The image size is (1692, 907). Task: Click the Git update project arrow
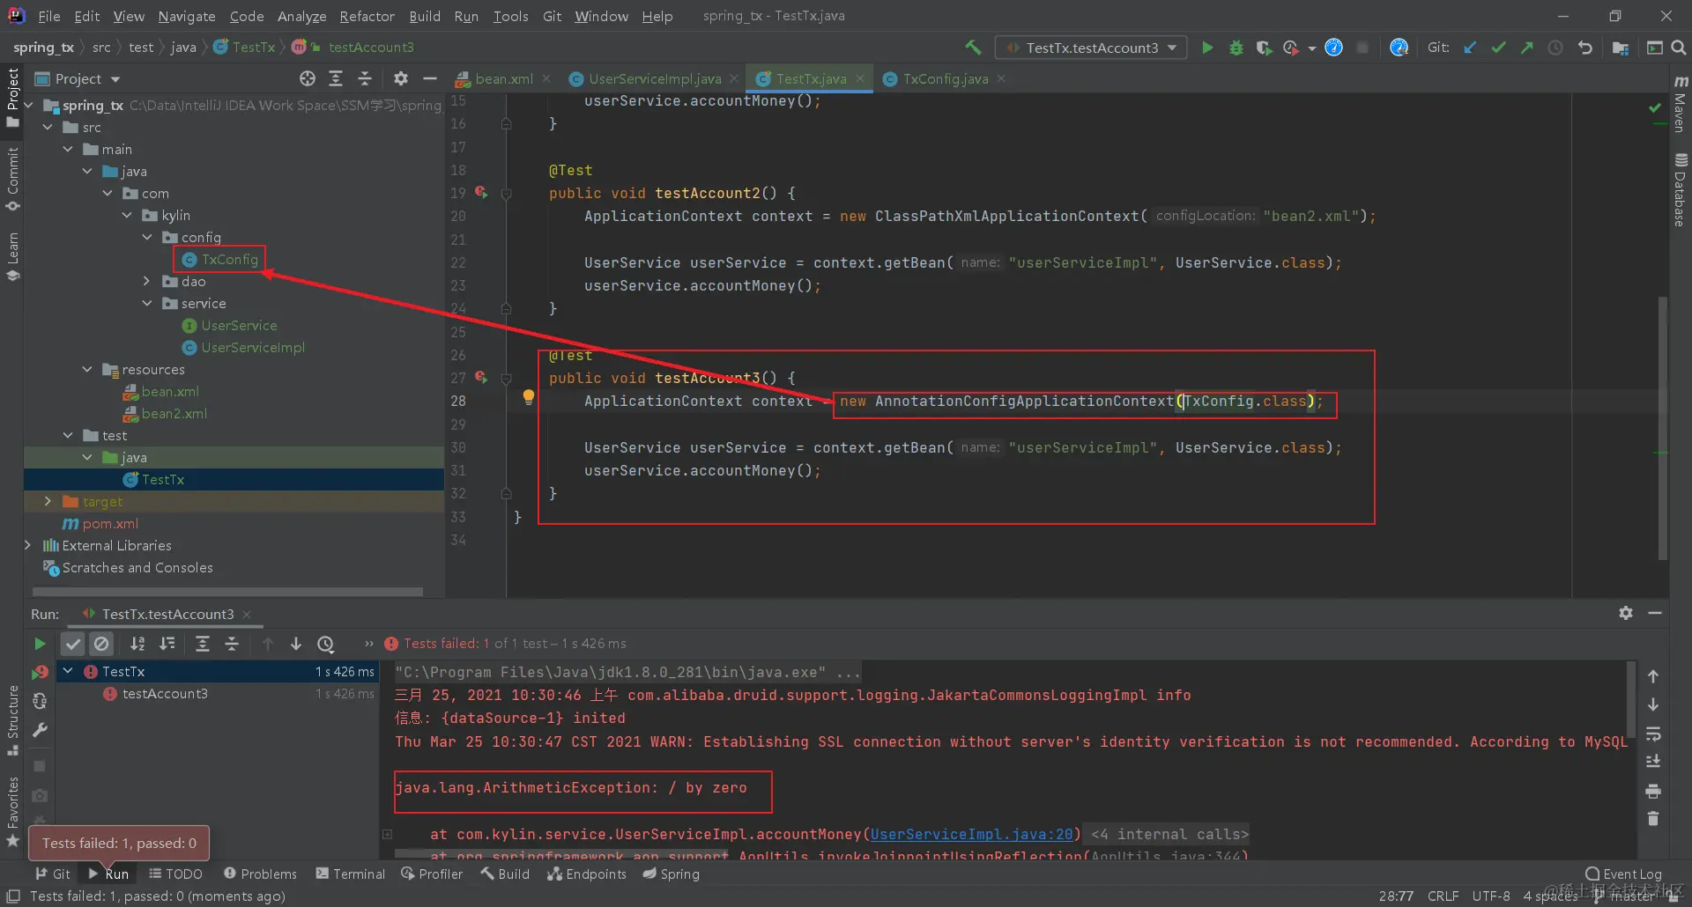pos(1470,48)
